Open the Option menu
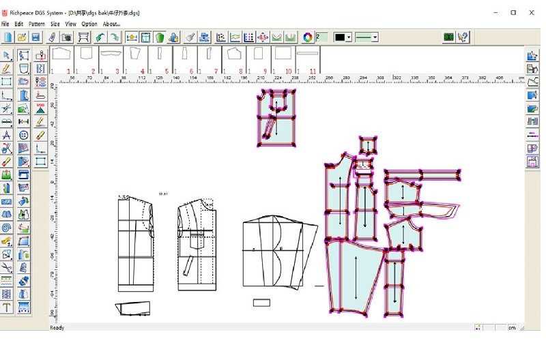 (x=89, y=24)
